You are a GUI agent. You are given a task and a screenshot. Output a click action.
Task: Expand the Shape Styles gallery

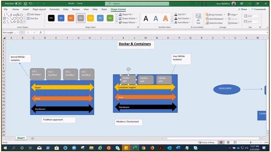pos(116,22)
